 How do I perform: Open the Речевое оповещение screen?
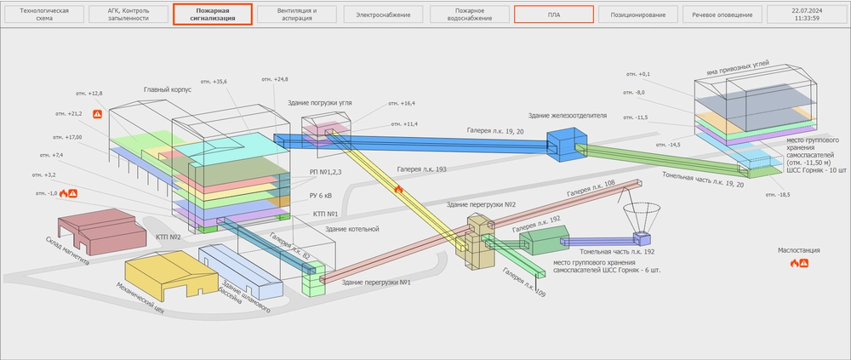[x=722, y=15]
